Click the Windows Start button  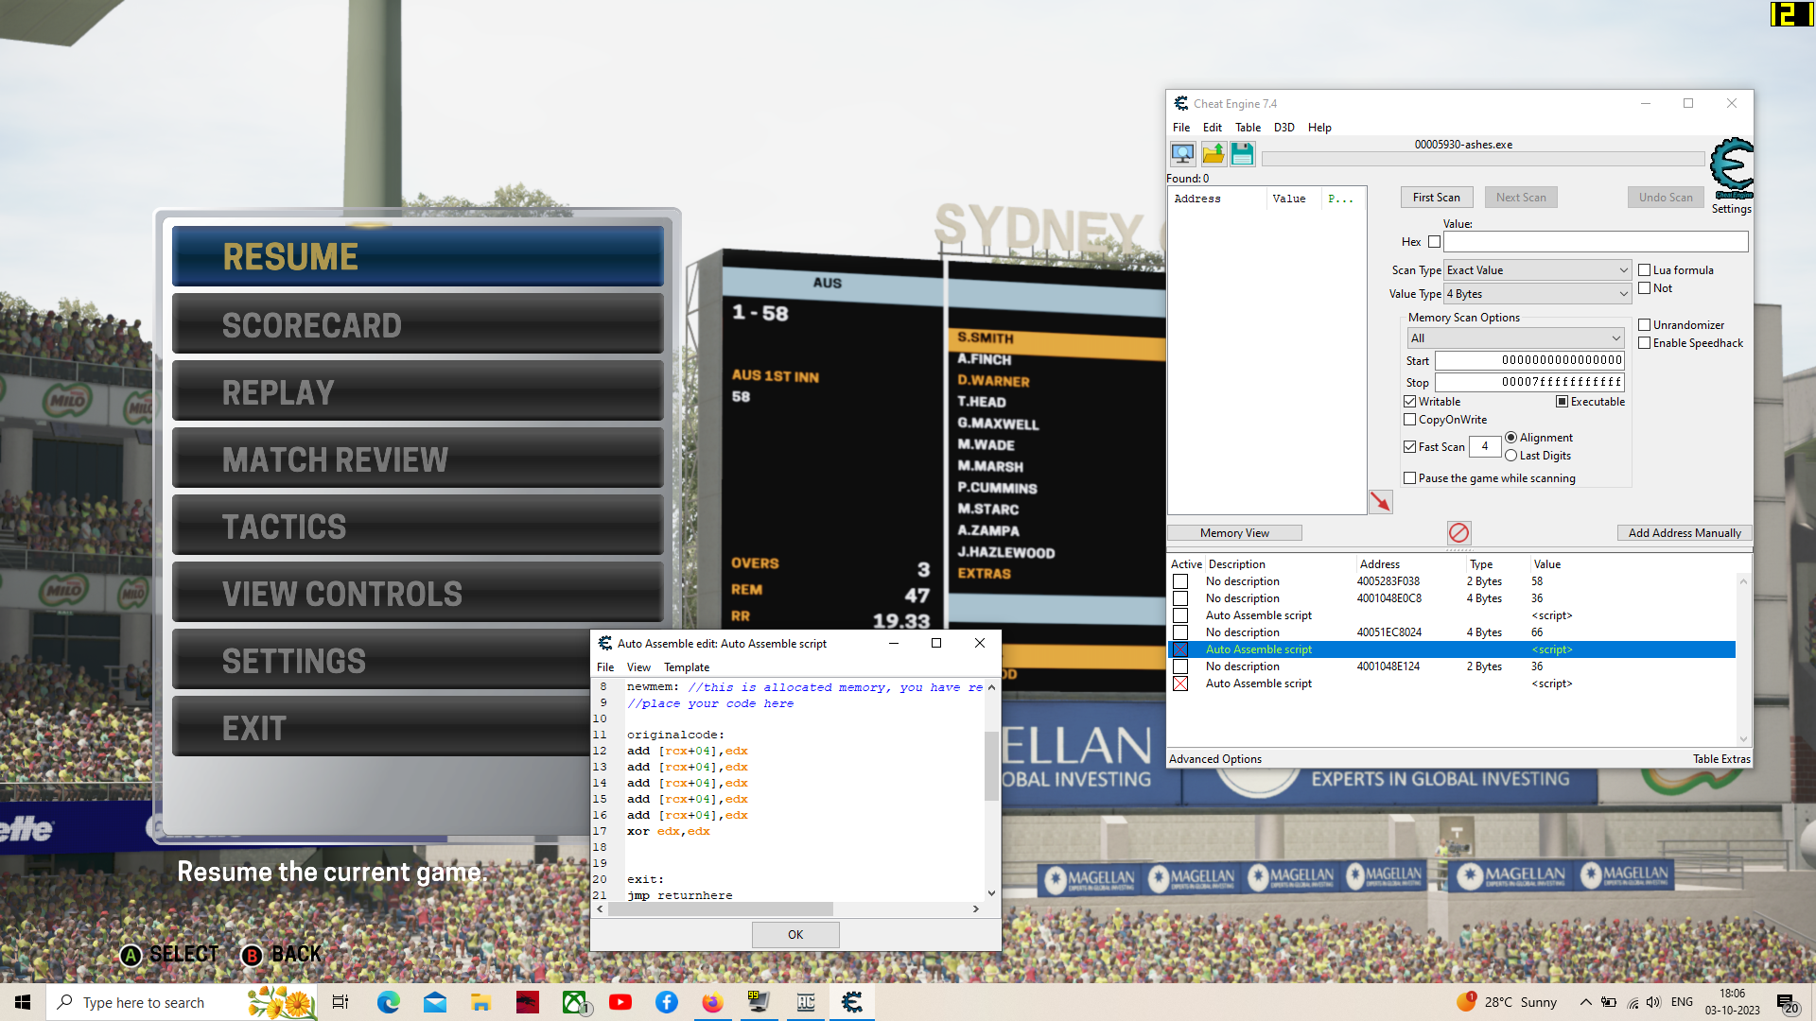pyautogui.click(x=23, y=1002)
